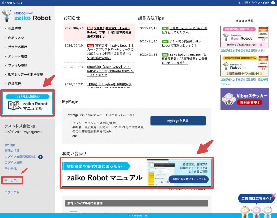Click the TIPS tag on 2022/03/11 entry
This screenshot has width=277, height=218.
[x=165, y=55]
